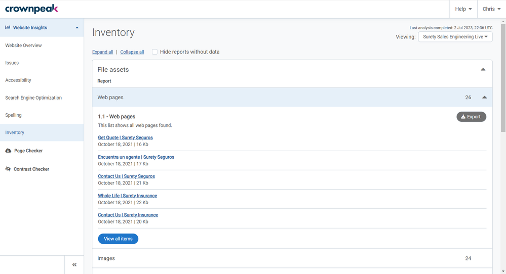The height and width of the screenshot is (274, 506).
Task: Open the Page Checker tool
Action: (28, 151)
